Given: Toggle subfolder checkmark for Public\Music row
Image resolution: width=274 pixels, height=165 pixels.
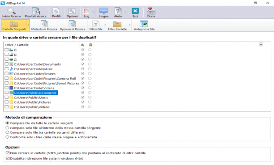Looking at the screenshot, I should point(82,97).
